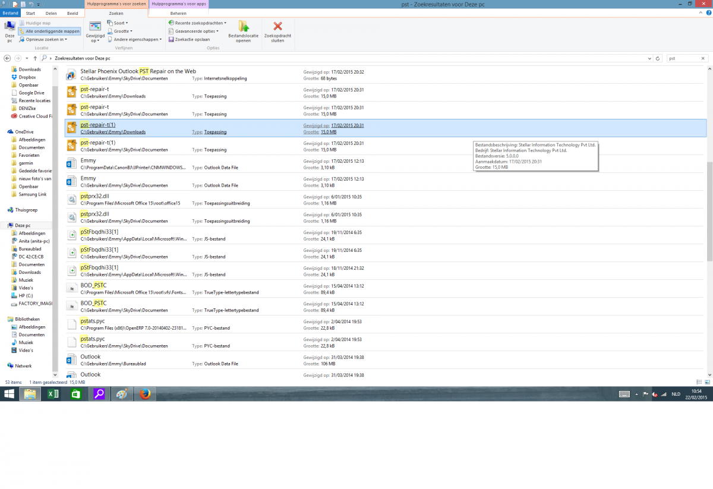713x489 pixels.
Task: Click the selected pst-repair-t(1) Downloads result
Action: click(x=385, y=128)
